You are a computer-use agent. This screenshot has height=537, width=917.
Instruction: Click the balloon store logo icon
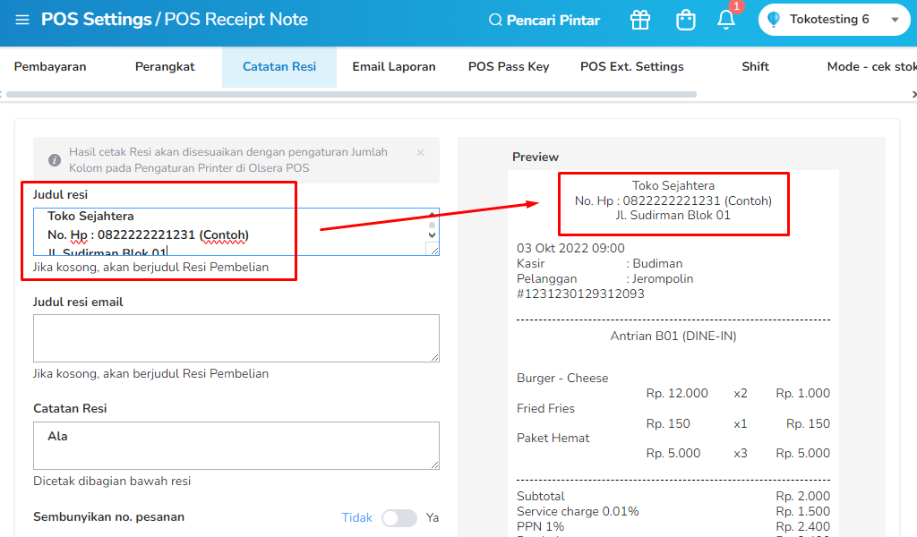tap(773, 20)
